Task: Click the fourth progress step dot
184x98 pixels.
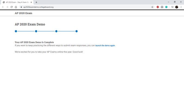Action: tap(76, 31)
